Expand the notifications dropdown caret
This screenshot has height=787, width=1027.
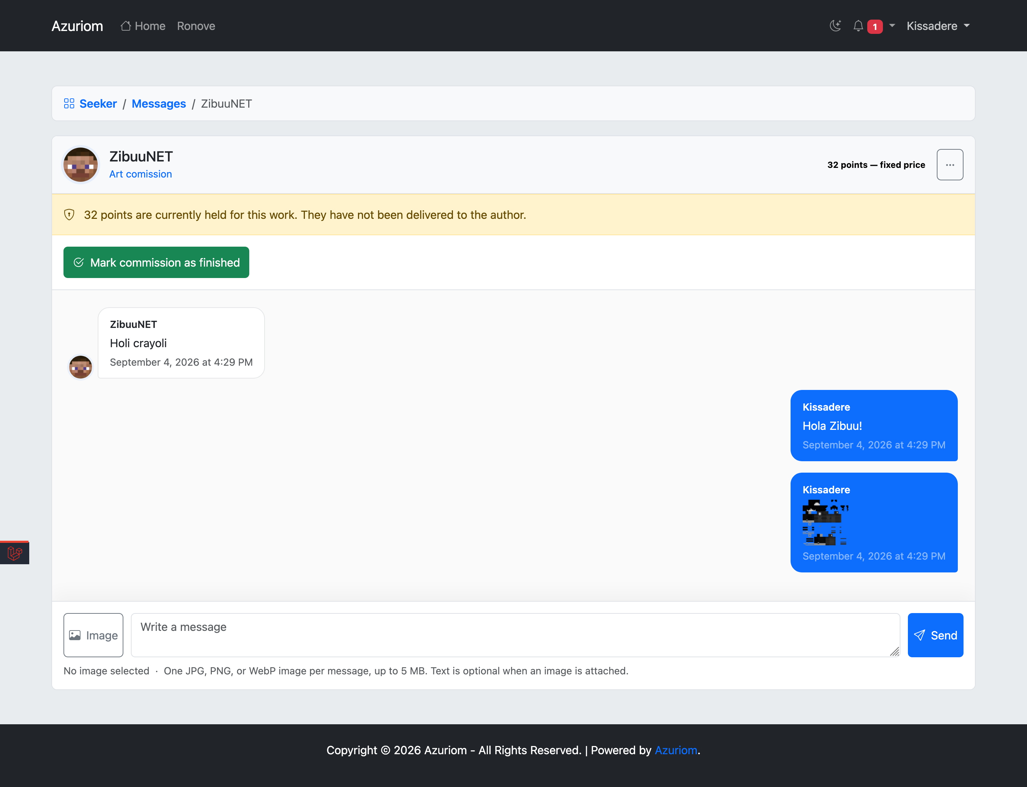click(892, 26)
